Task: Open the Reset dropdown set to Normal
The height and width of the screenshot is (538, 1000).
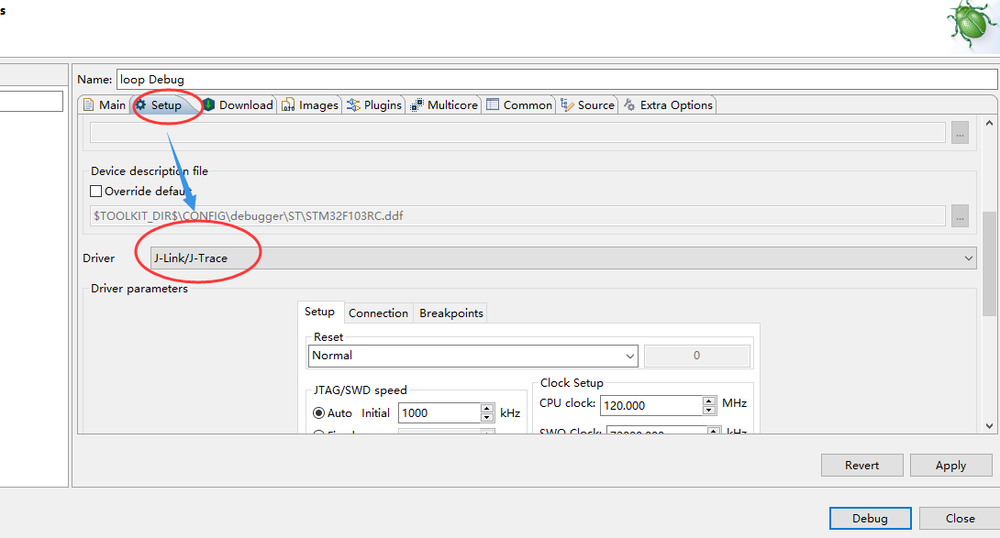Action: tap(630, 356)
